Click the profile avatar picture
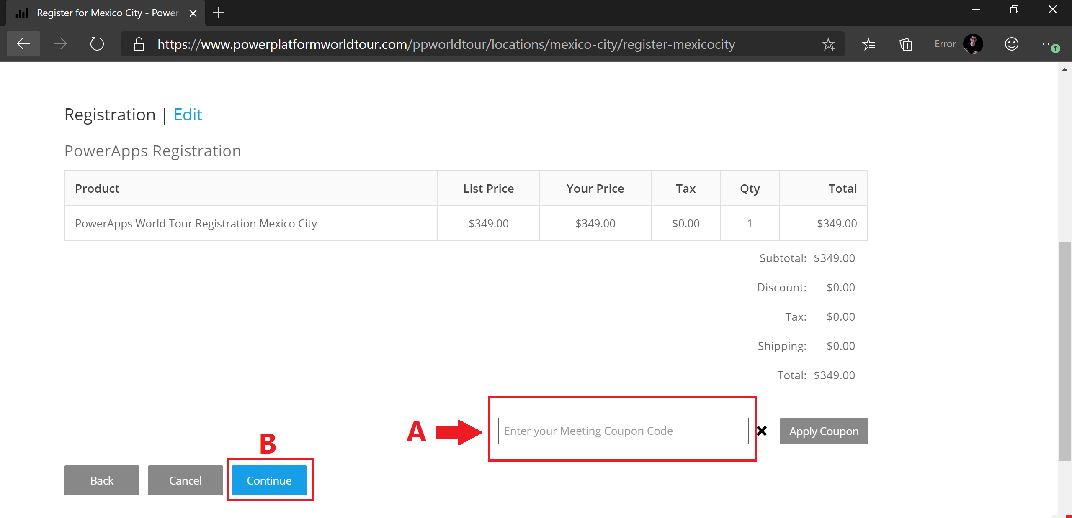Screen dimensions: 1072x518 tap(973, 44)
